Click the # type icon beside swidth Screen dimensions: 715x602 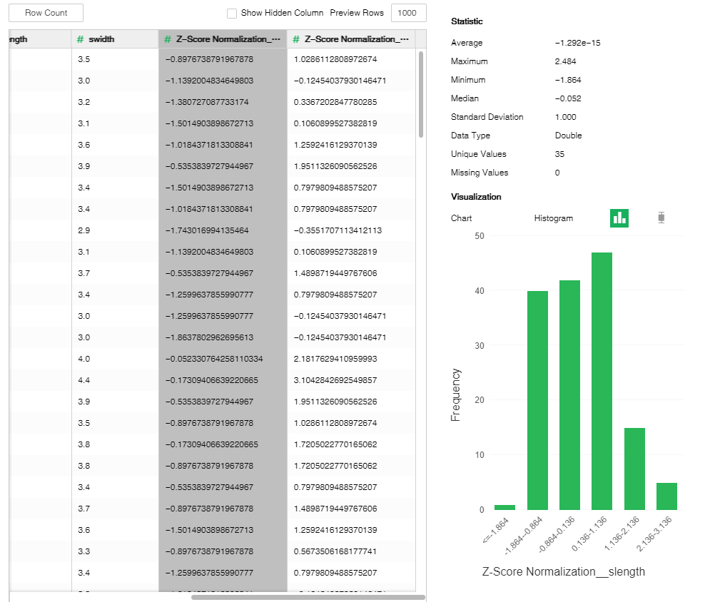(81, 39)
